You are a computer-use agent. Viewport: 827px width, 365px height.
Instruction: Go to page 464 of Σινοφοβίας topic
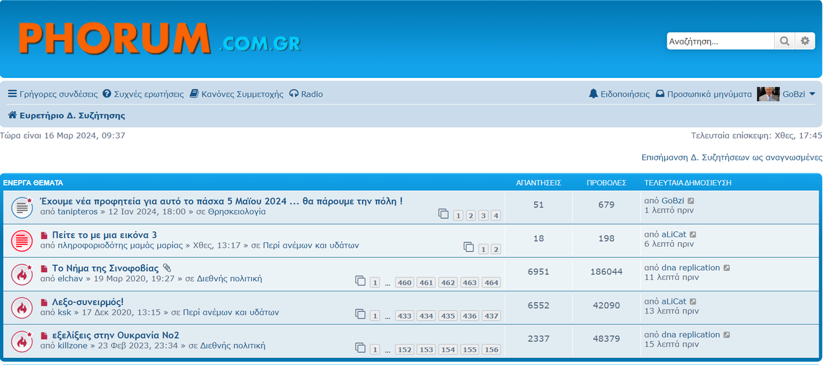(x=491, y=282)
